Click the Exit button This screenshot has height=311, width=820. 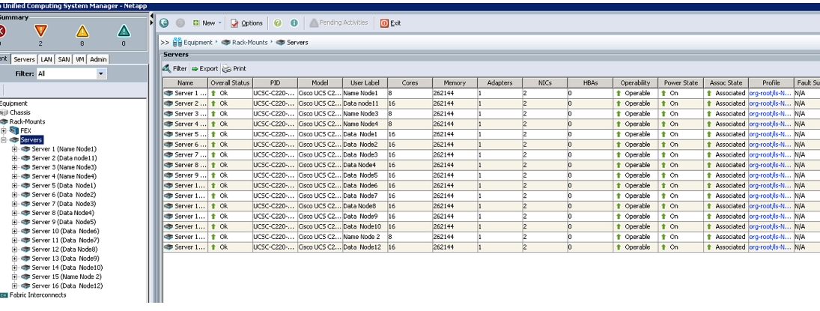coord(391,23)
